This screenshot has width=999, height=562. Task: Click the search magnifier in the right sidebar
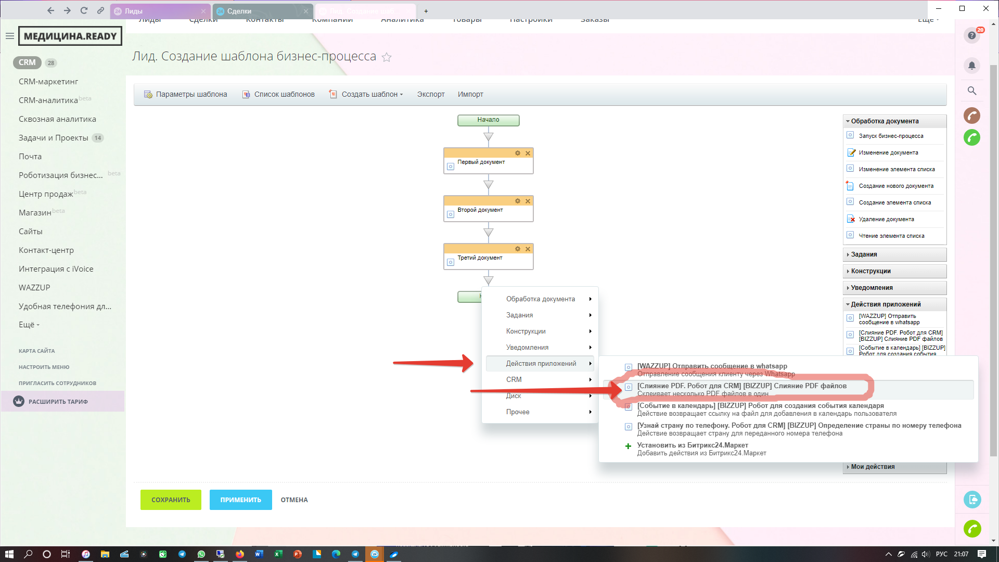[971, 91]
